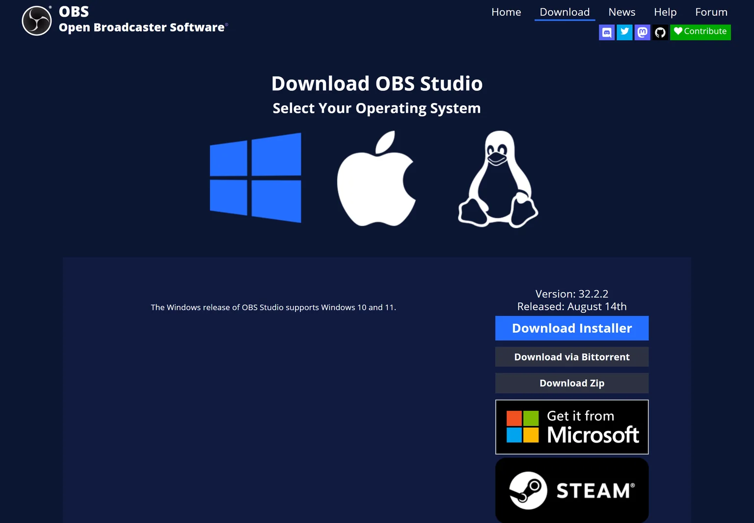Click the Steam store badge
754x523 pixels.
pos(572,490)
